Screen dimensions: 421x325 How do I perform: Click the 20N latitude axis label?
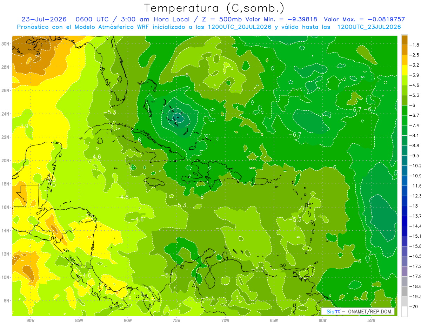click(6, 160)
